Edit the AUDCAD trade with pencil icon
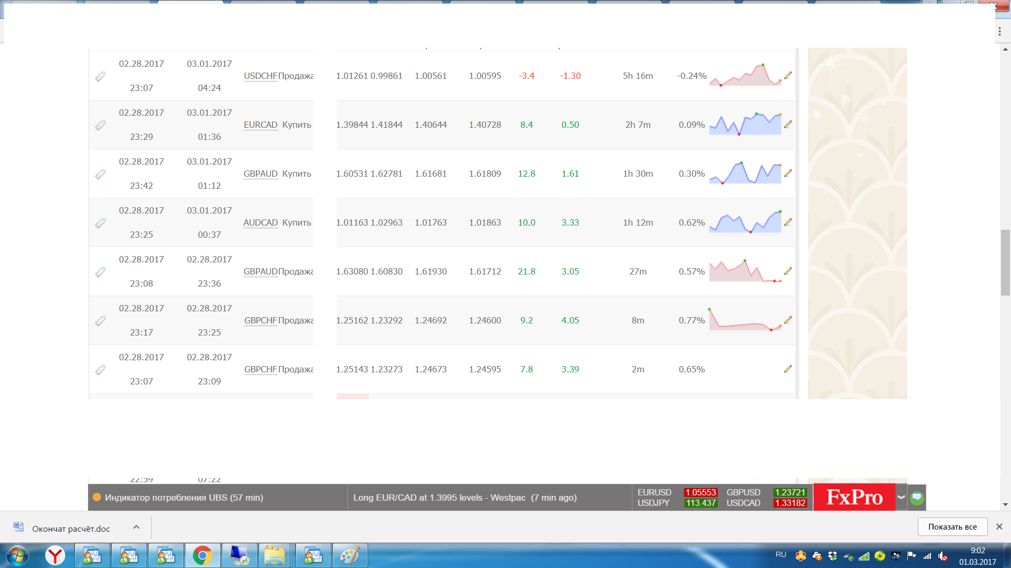The width and height of the screenshot is (1011, 568). [x=788, y=222]
